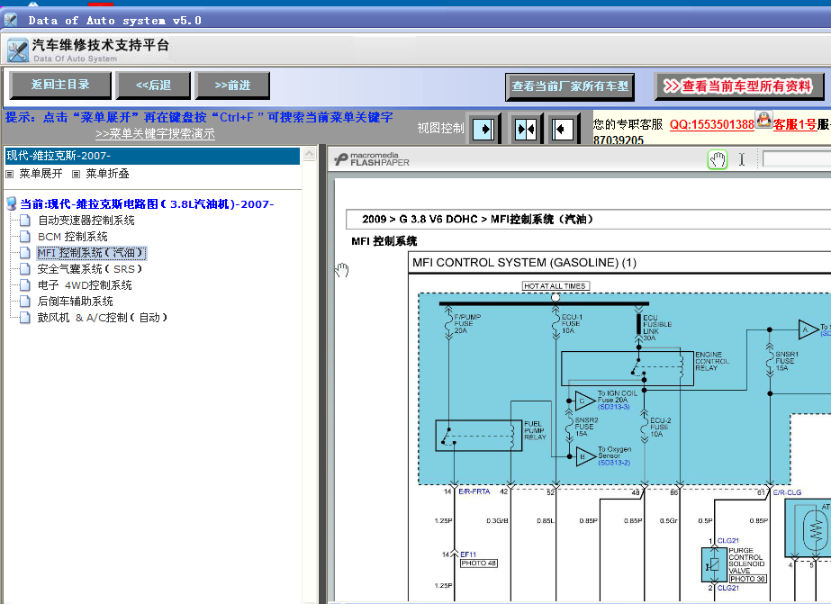Open 自动变速器控制系统 tree item

tap(86, 221)
